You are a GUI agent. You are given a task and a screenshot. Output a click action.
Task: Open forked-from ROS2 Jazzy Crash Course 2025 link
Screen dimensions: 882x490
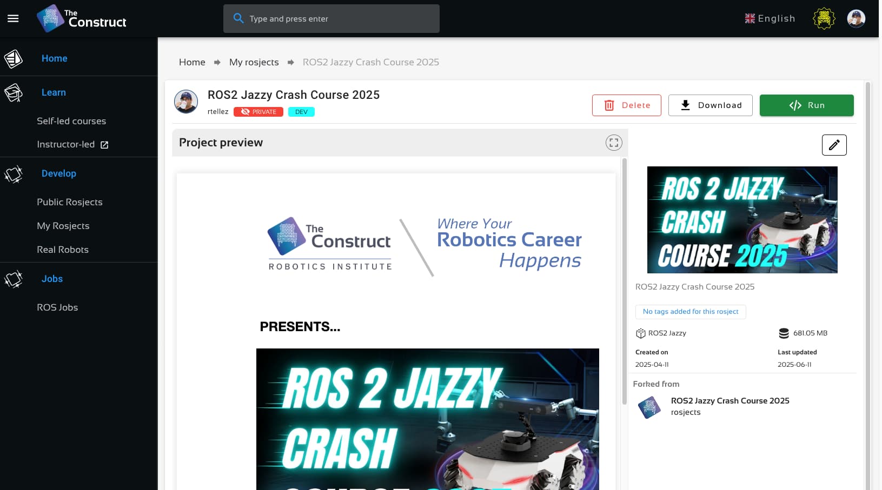(730, 401)
